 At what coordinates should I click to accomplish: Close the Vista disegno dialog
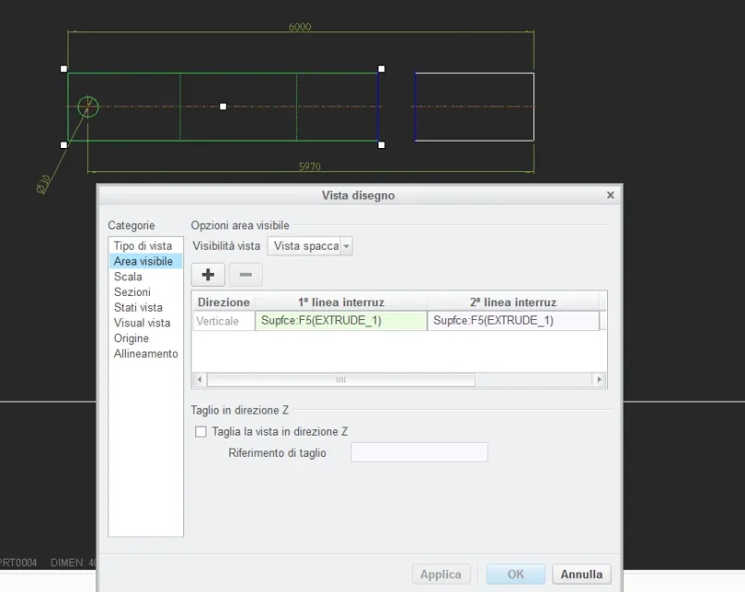pyautogui.click(x=611, y=195)
